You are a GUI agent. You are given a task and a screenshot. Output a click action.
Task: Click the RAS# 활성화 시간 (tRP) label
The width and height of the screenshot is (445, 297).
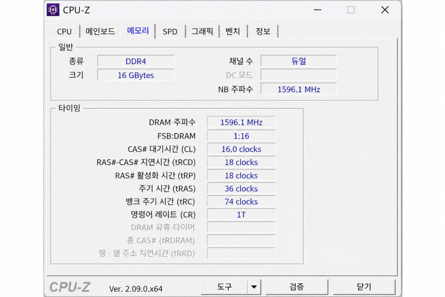click(x=155, y=176)
